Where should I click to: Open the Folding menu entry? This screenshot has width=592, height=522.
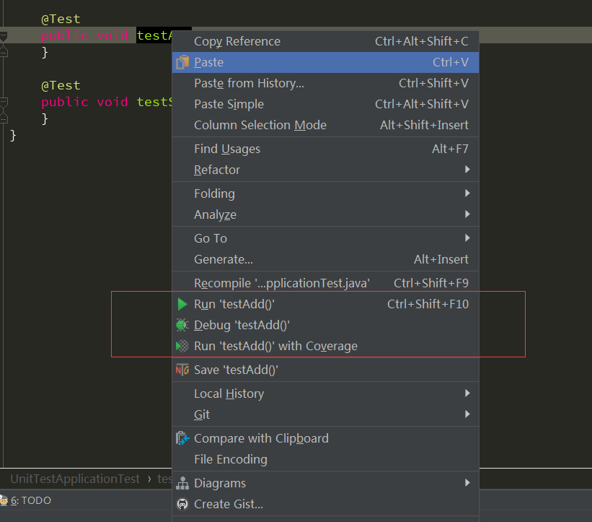325,193
